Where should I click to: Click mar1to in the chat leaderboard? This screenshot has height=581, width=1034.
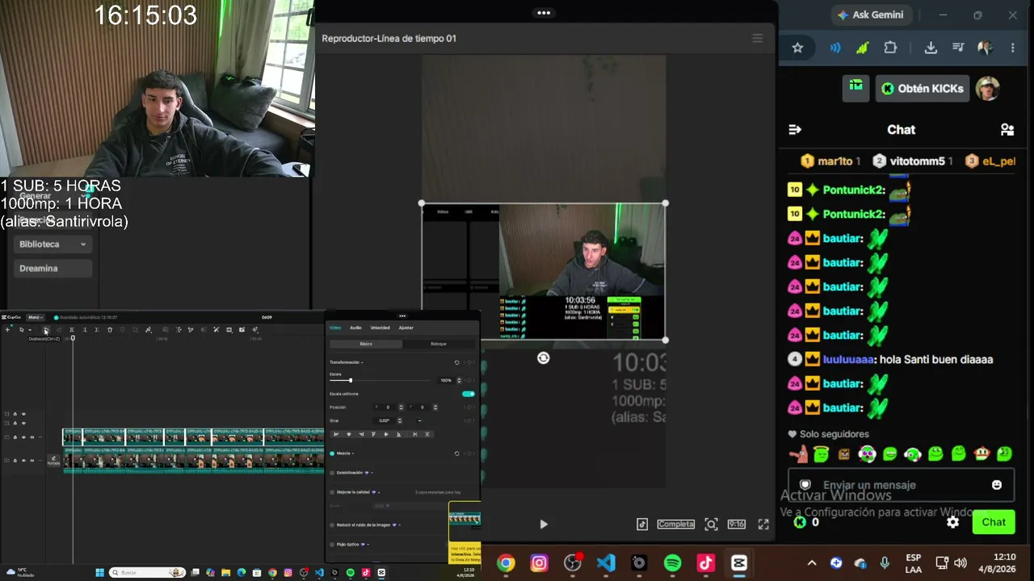[x=834, y=161]
